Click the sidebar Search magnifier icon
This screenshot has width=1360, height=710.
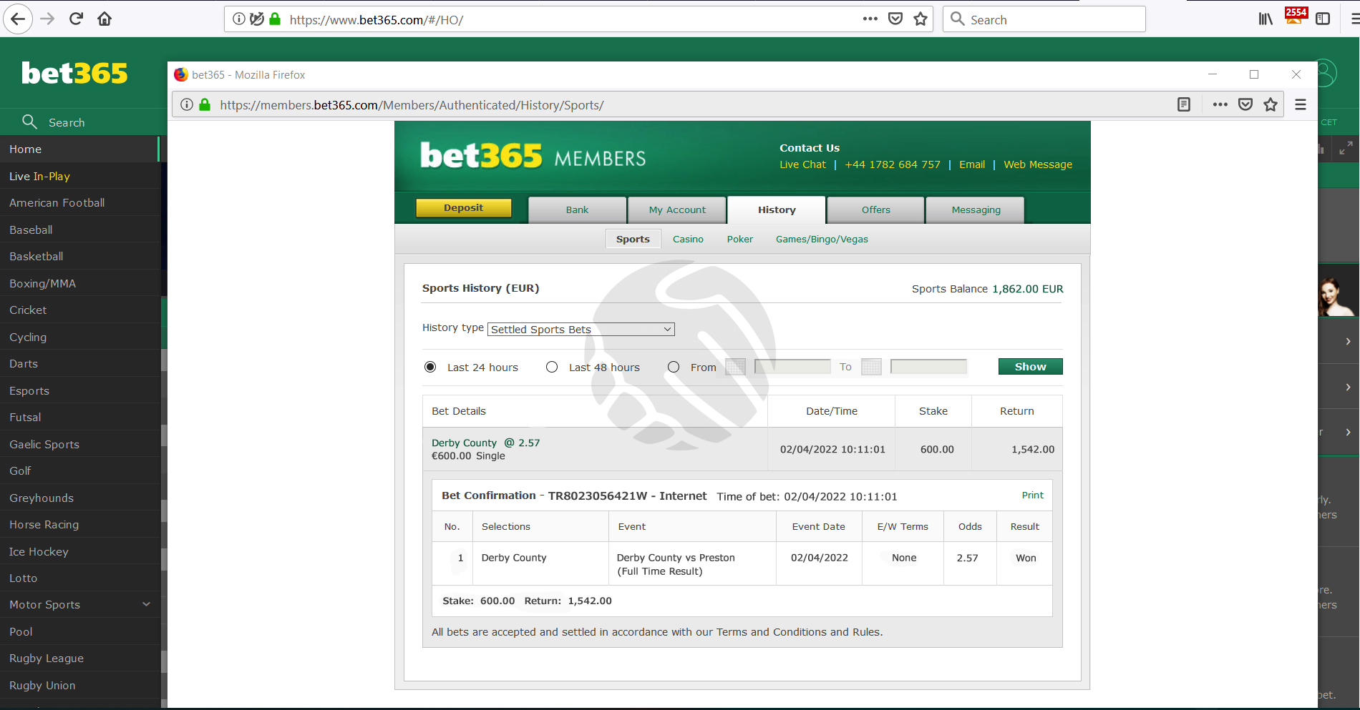coord(29,122)
